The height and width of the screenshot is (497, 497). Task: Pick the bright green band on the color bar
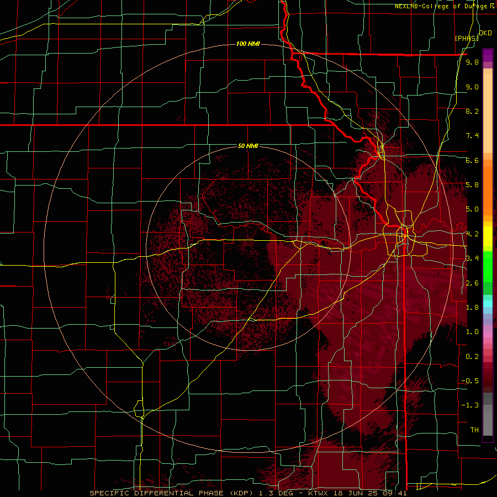click(x=488, y=267)
